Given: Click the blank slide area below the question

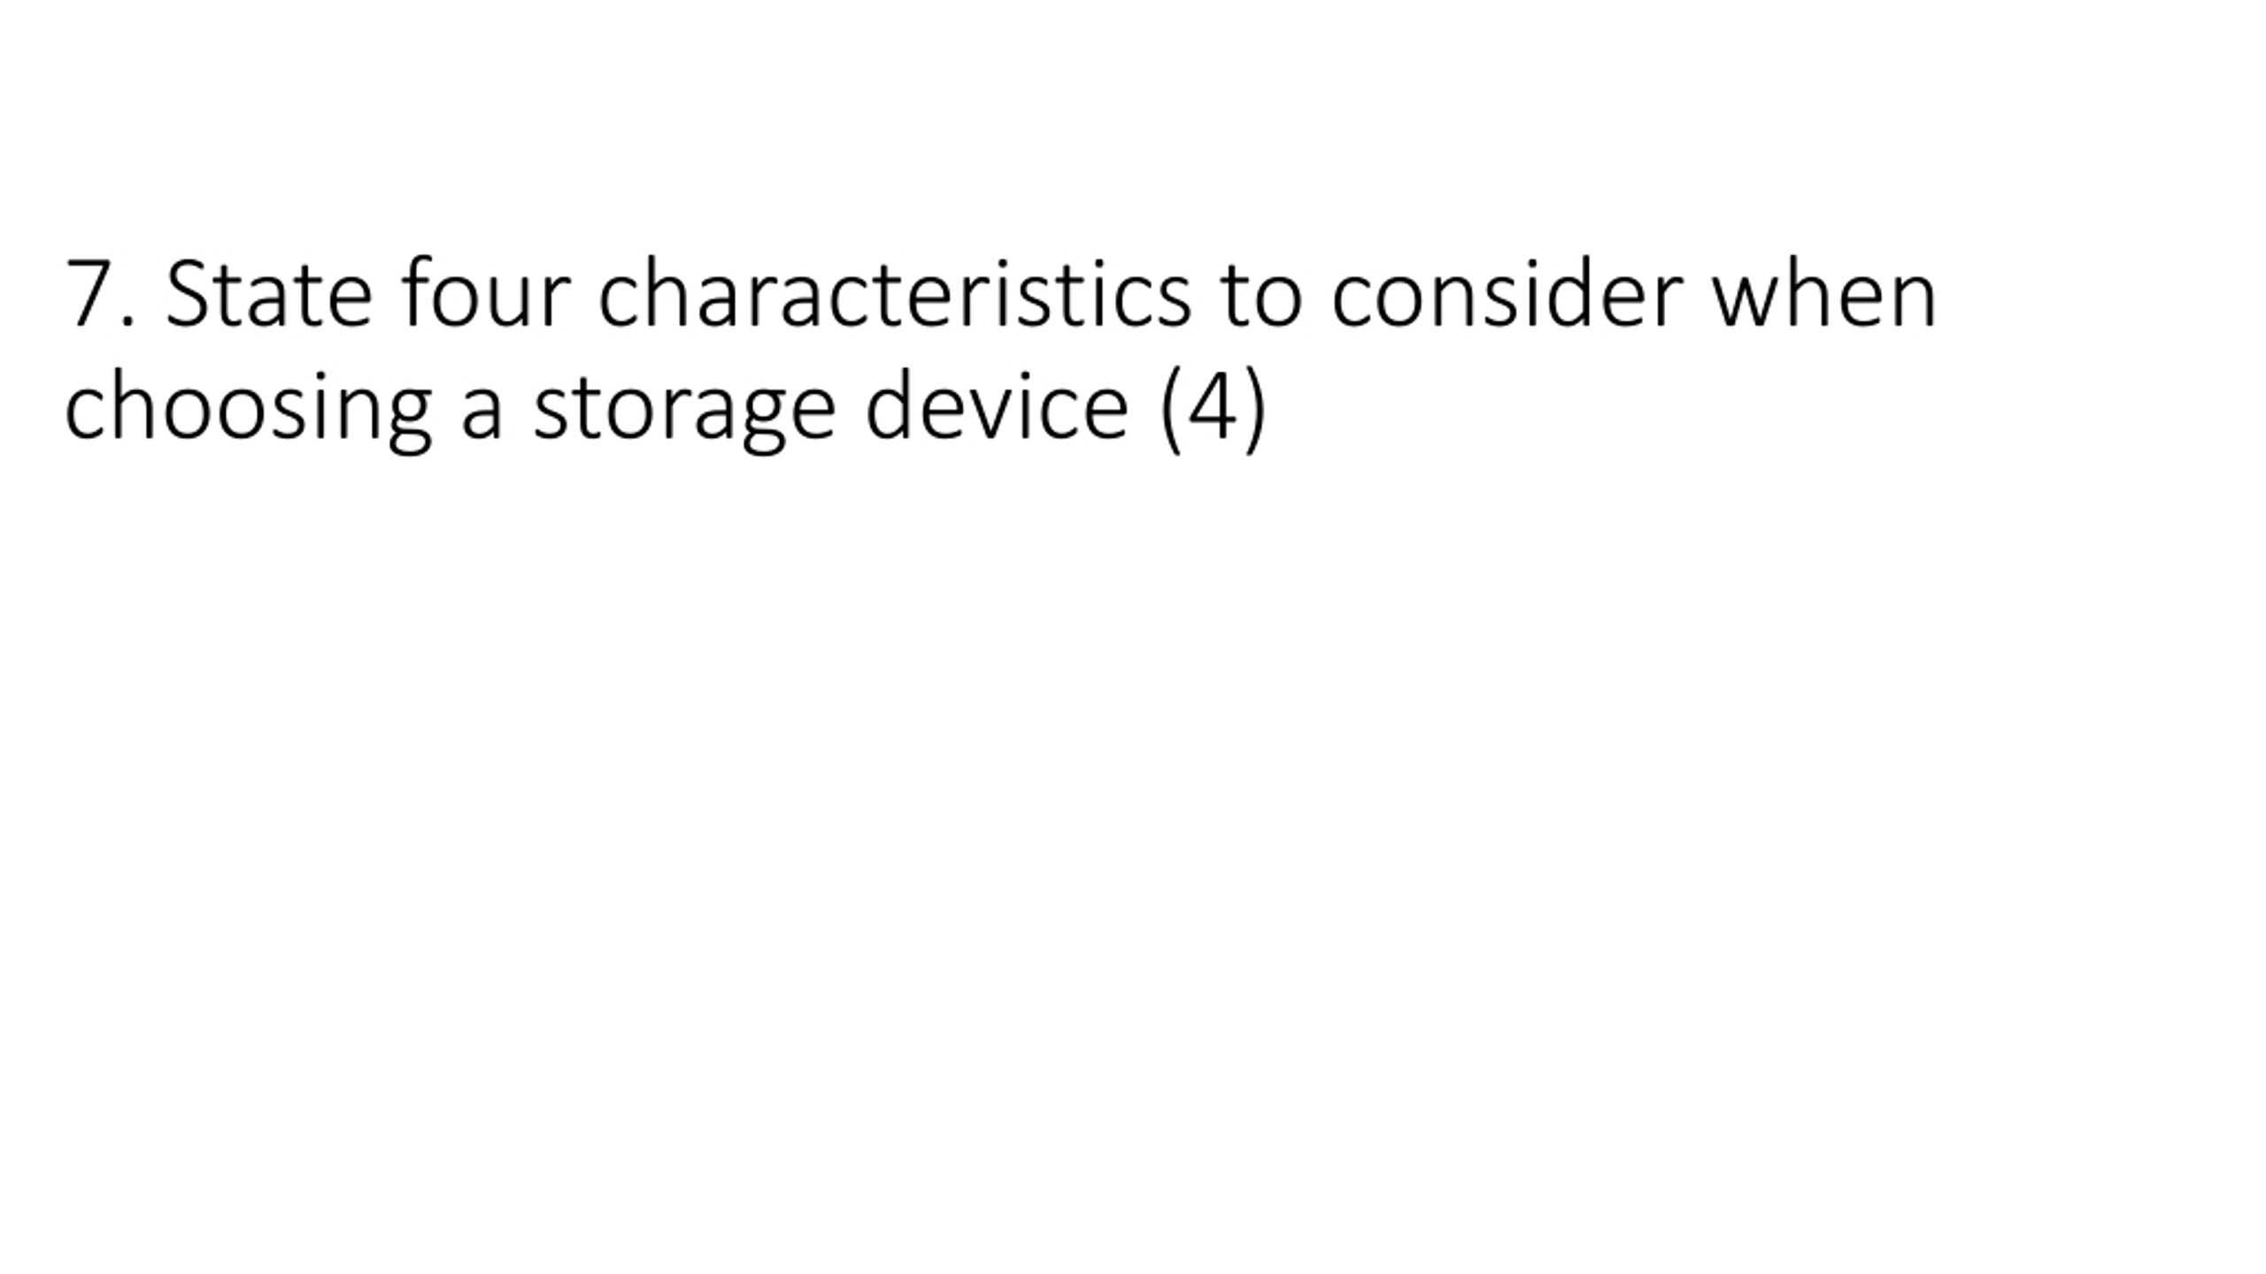Looking at the screenshot, I should [x=1133, y=840].
